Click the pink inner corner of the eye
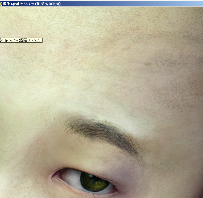The width and height of the screenshot is (203, 198). (56, 175)
